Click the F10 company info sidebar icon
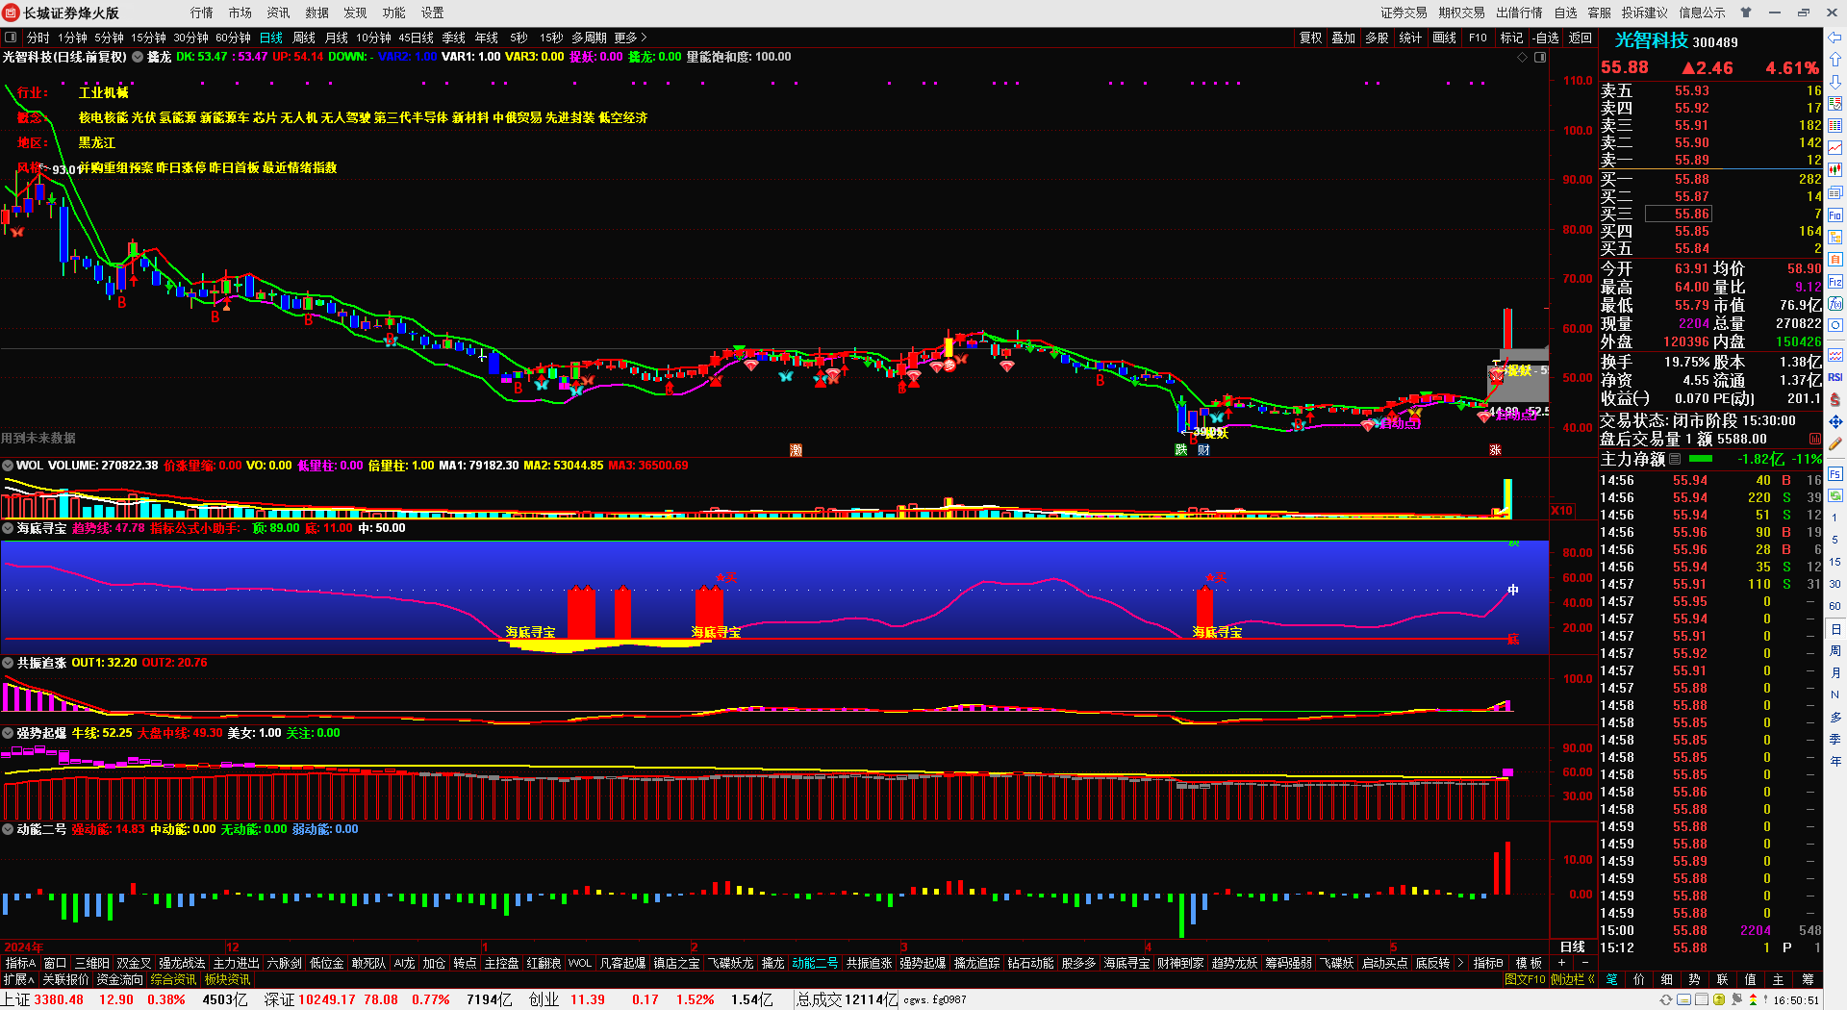This screenshot has width=1847, height=1010. pyautogui.click(x=1835, y=214)
